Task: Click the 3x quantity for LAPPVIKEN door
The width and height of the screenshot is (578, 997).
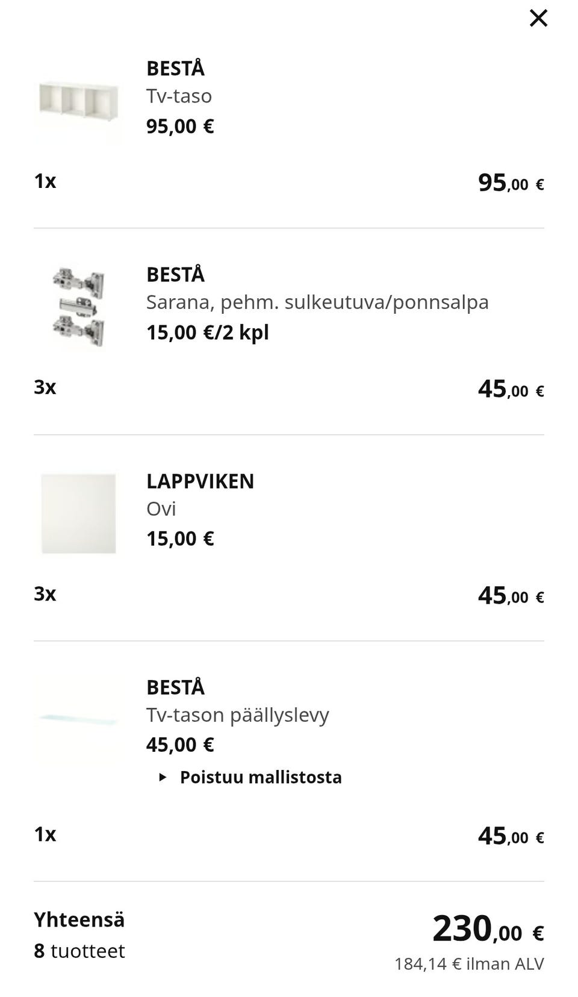Action: 45,594
